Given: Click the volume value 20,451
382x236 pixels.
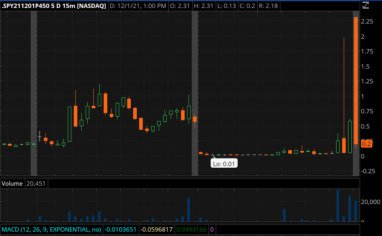Looking at the screenshot, I should pos(36,184).
